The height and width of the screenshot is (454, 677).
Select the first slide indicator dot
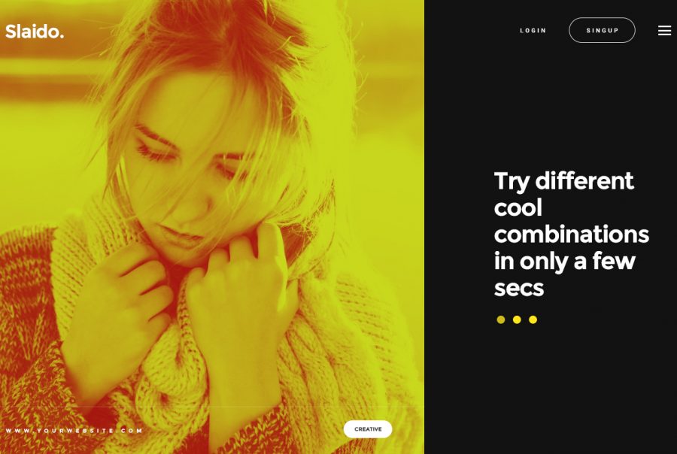click(x=501, y=319)
